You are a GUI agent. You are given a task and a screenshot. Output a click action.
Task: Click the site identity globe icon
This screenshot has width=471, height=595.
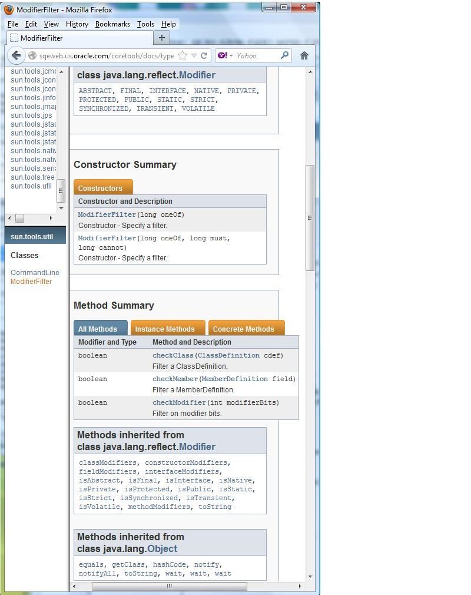[32, 55]
